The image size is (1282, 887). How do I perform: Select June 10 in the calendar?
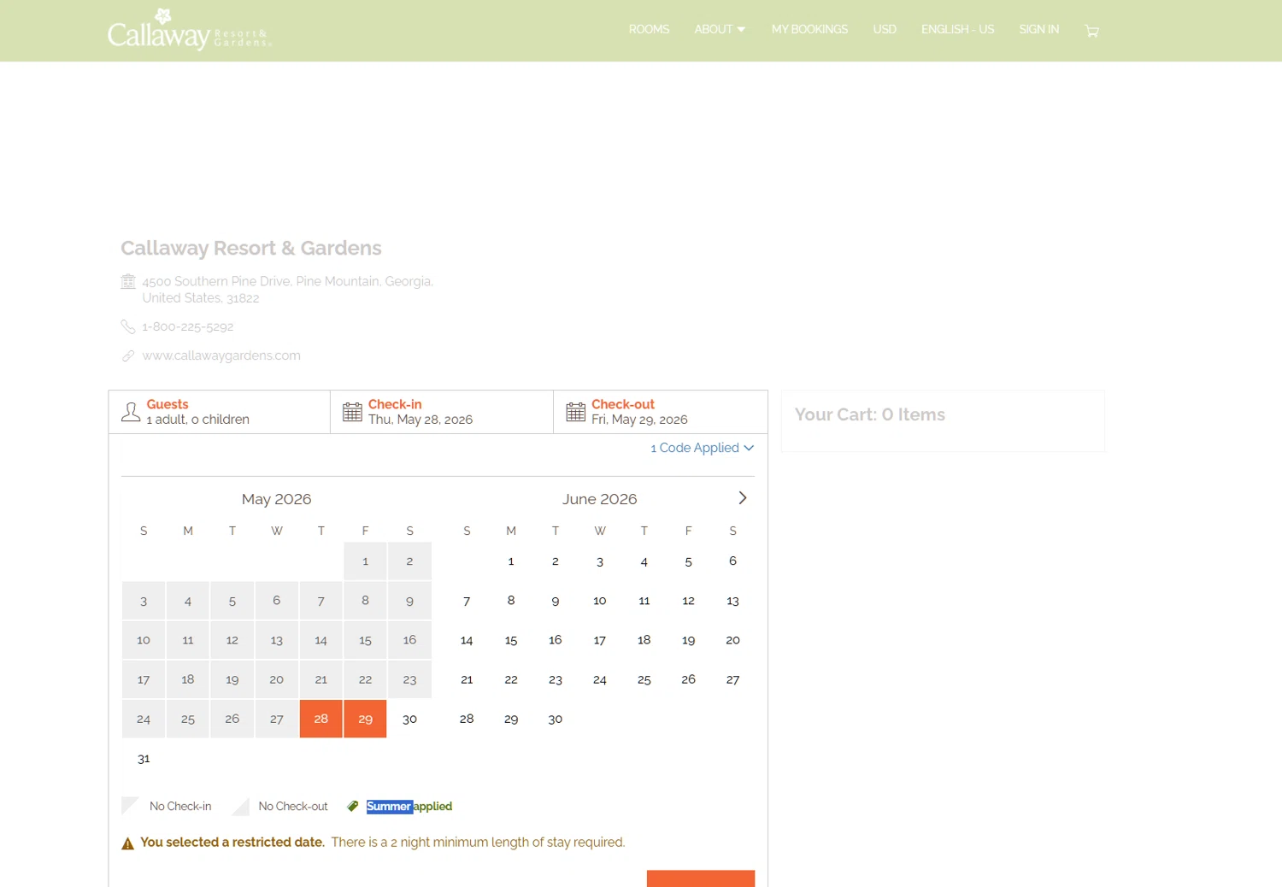click(600, 601)
